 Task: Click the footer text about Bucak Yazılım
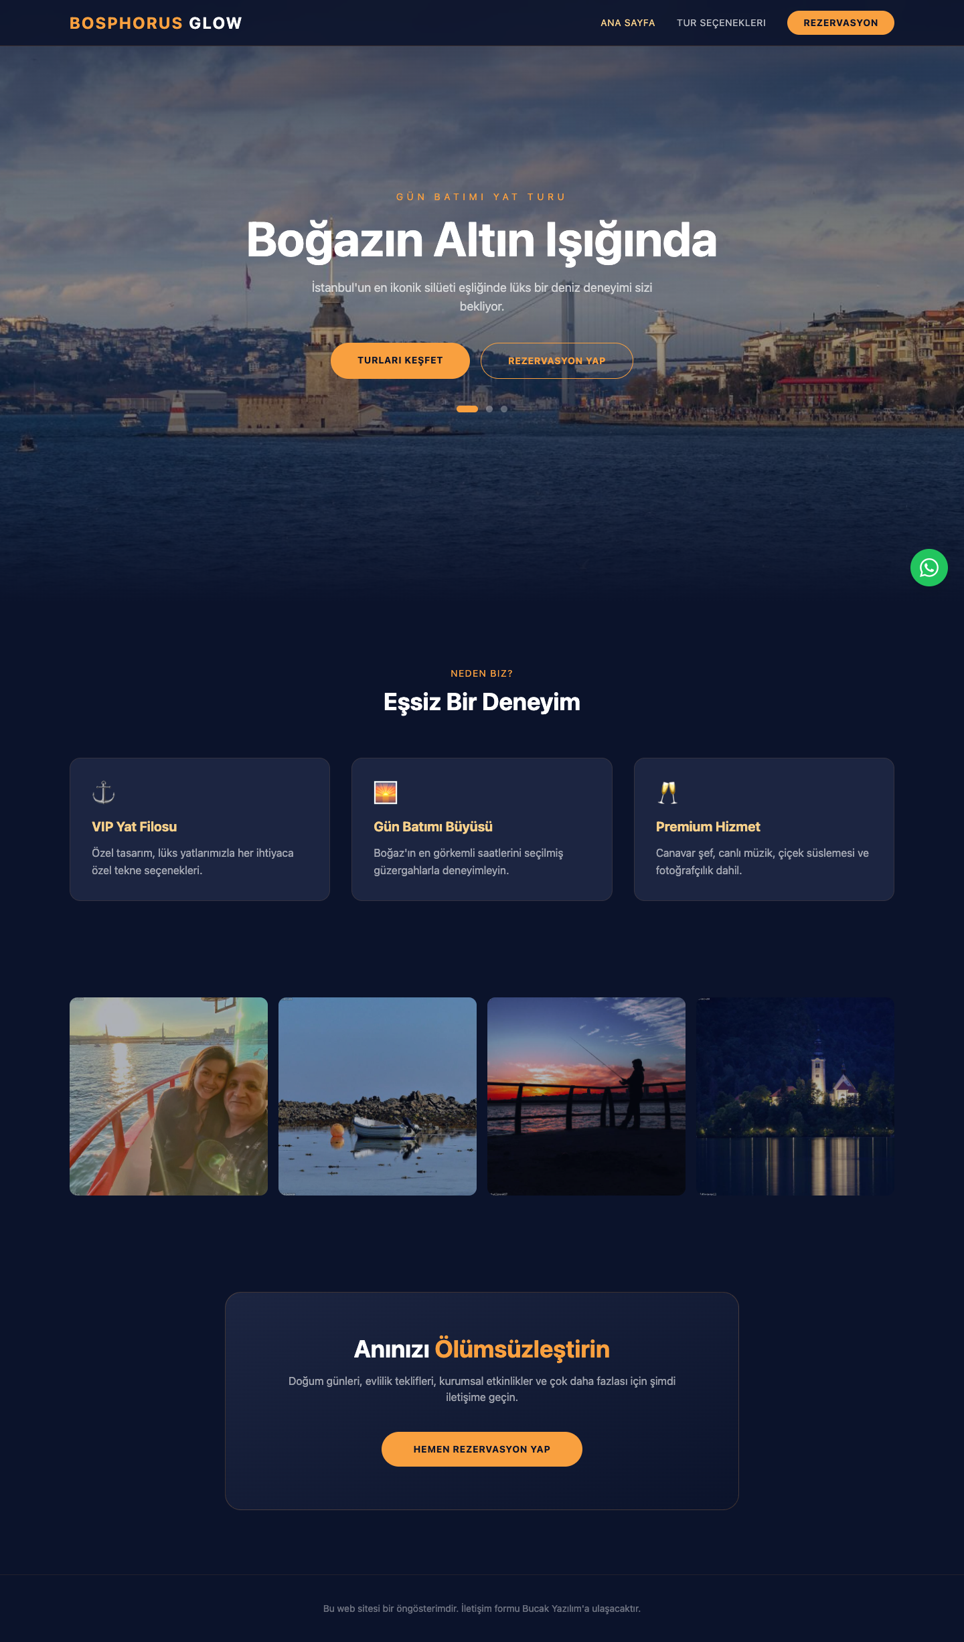(x=482, y=1609)
